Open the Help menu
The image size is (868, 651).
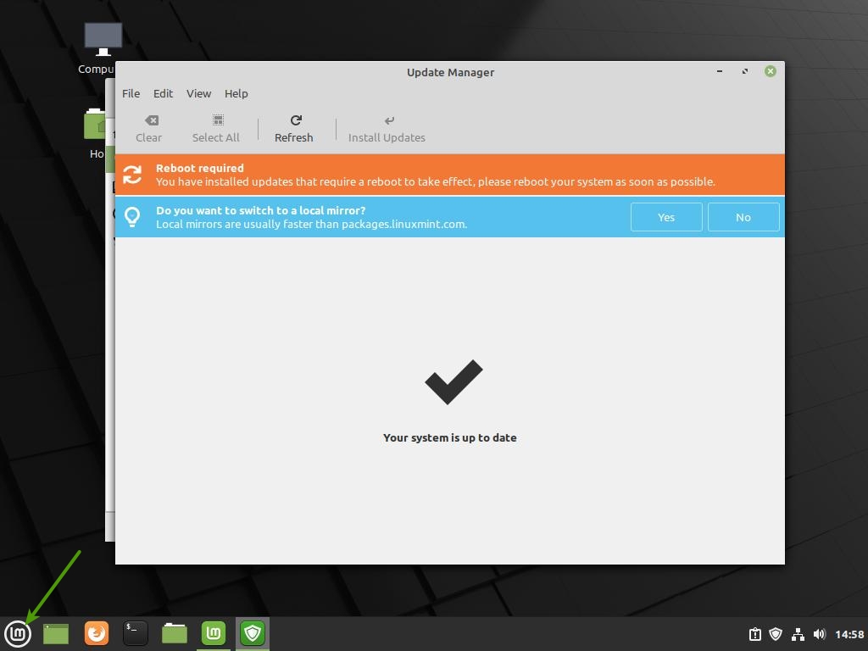point(236,93)
